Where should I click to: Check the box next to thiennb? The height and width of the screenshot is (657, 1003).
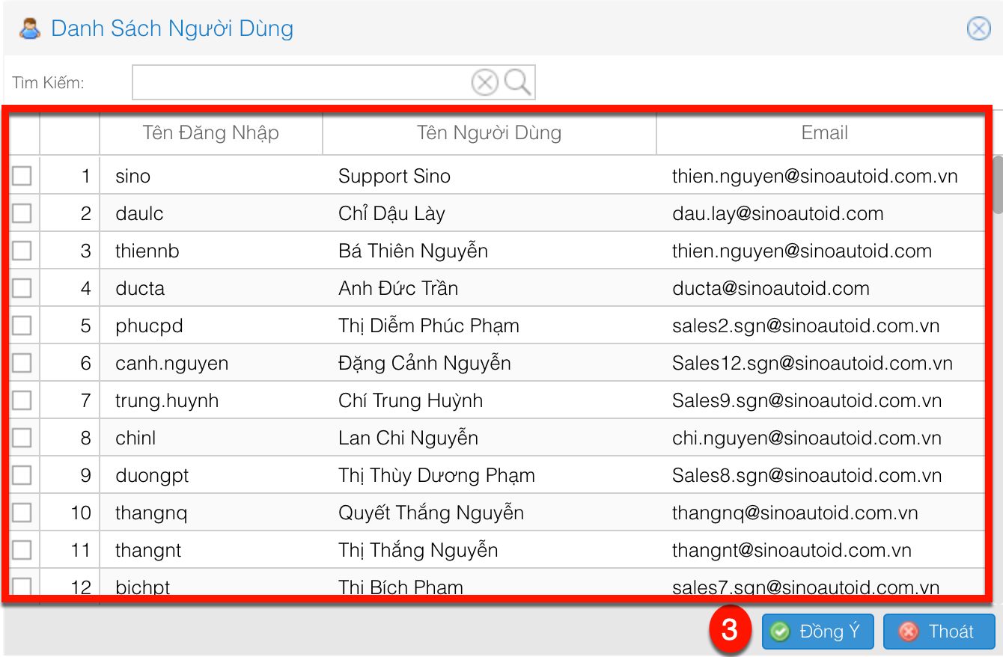pyautogui.click(x=22, y=251)
